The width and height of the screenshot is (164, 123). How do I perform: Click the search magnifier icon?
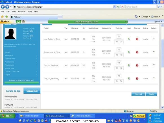159,7
